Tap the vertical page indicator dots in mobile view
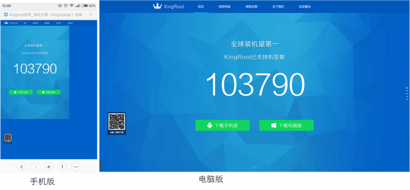The width and height of the screenshot is (410, 190). [x=68, y=73]
